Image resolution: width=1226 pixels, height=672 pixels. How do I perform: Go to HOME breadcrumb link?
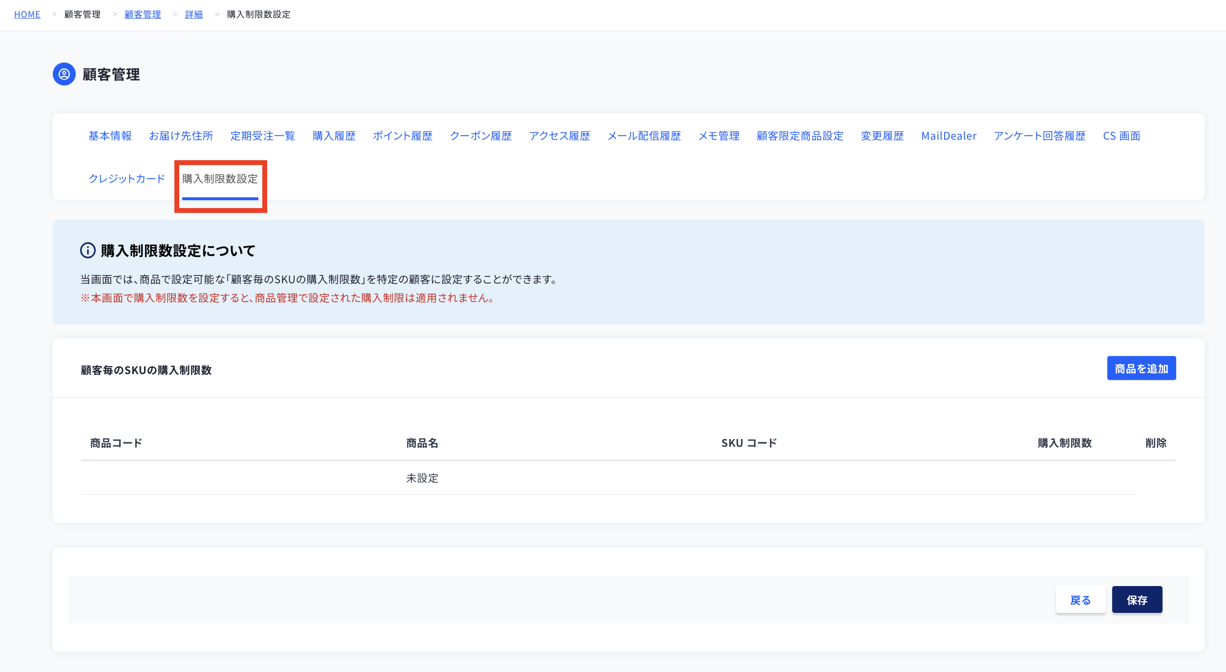27,15
